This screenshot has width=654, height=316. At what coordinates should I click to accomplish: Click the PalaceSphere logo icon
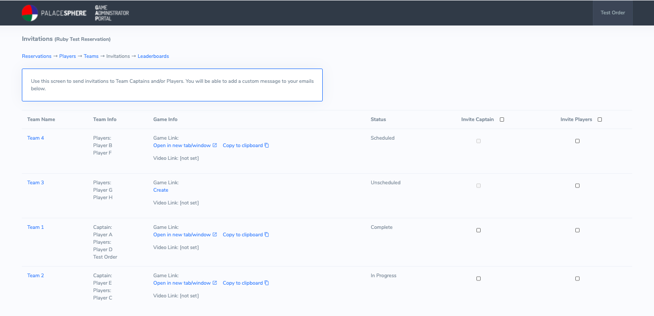30,13
